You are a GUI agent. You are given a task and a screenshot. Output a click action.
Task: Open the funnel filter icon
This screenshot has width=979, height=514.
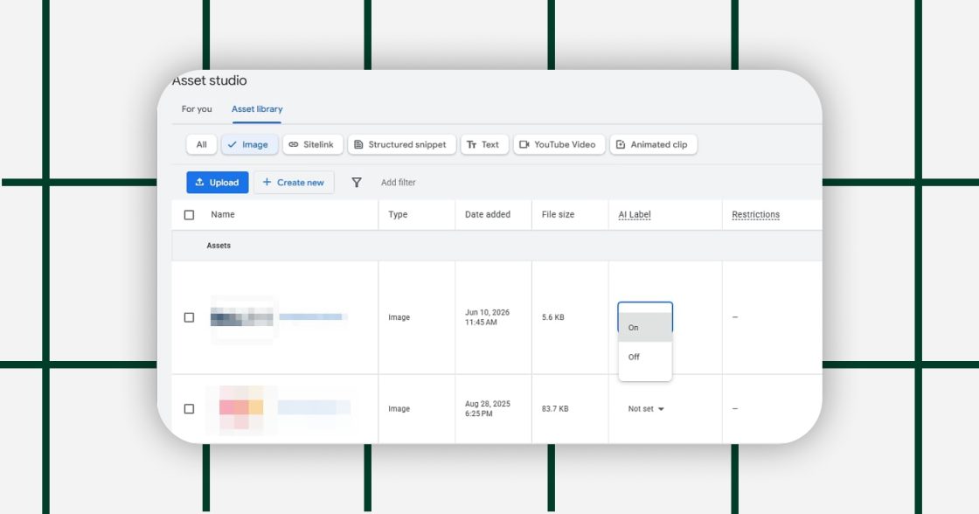click(x=357, y=183)
